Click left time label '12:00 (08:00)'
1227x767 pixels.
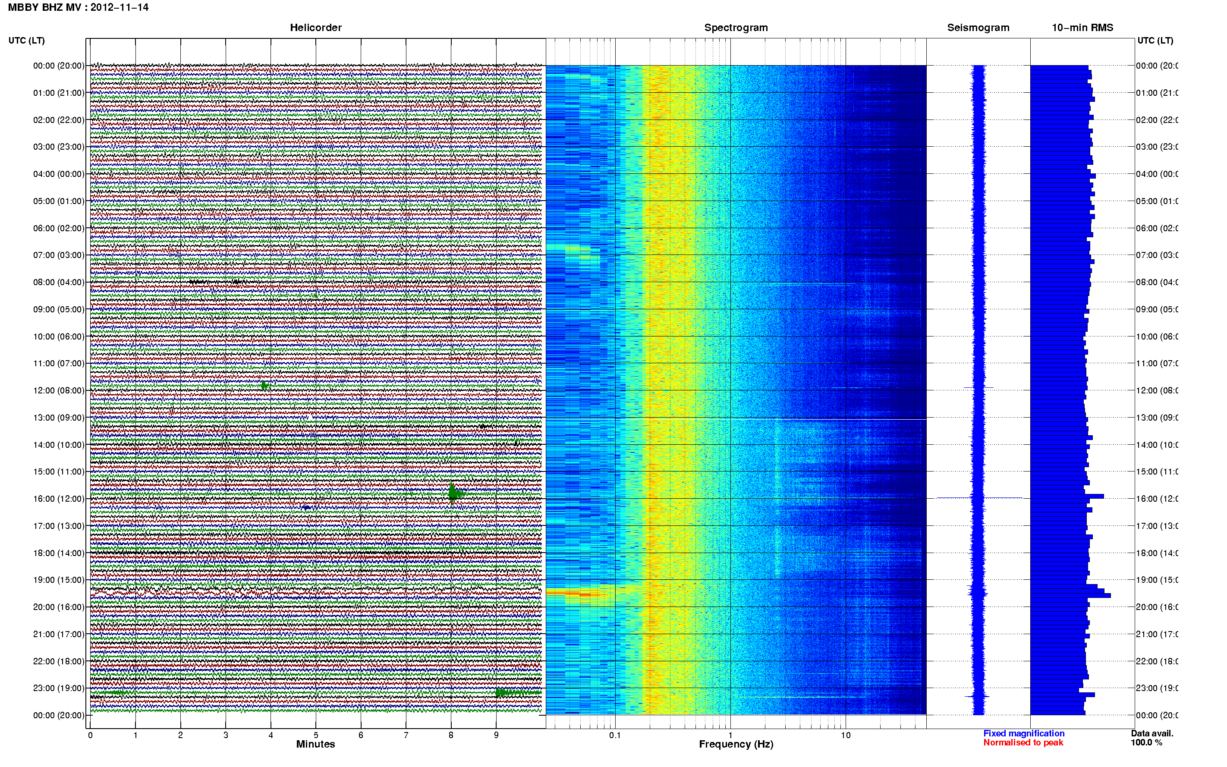tap(58, 390)
